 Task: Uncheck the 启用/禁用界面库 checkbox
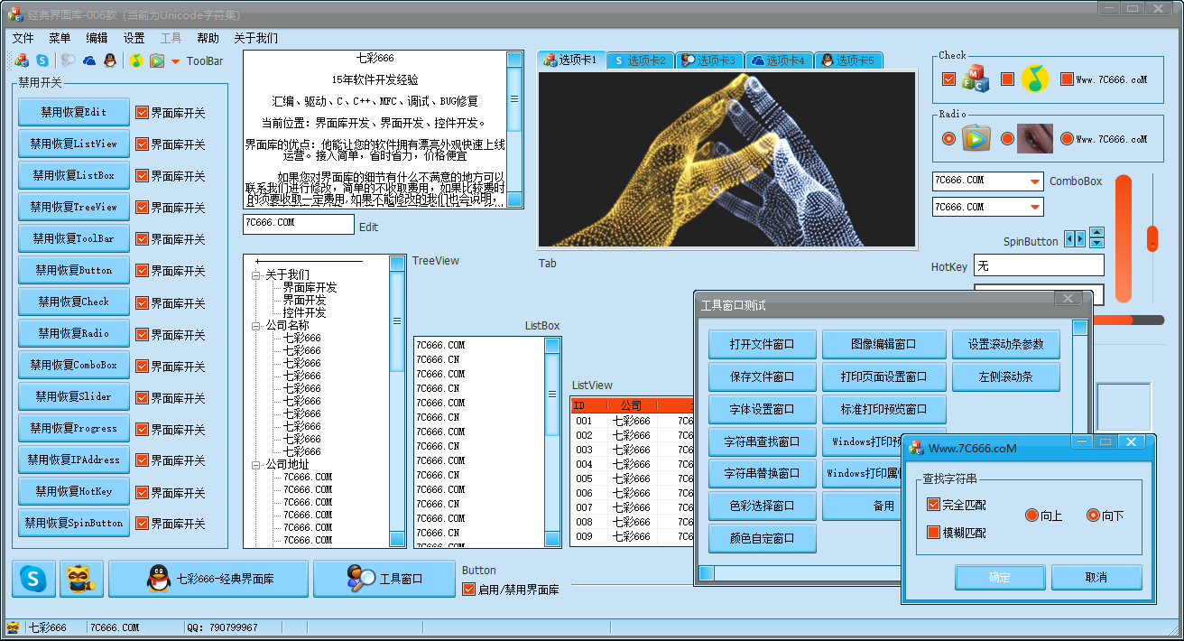click(x=468, y=590)
